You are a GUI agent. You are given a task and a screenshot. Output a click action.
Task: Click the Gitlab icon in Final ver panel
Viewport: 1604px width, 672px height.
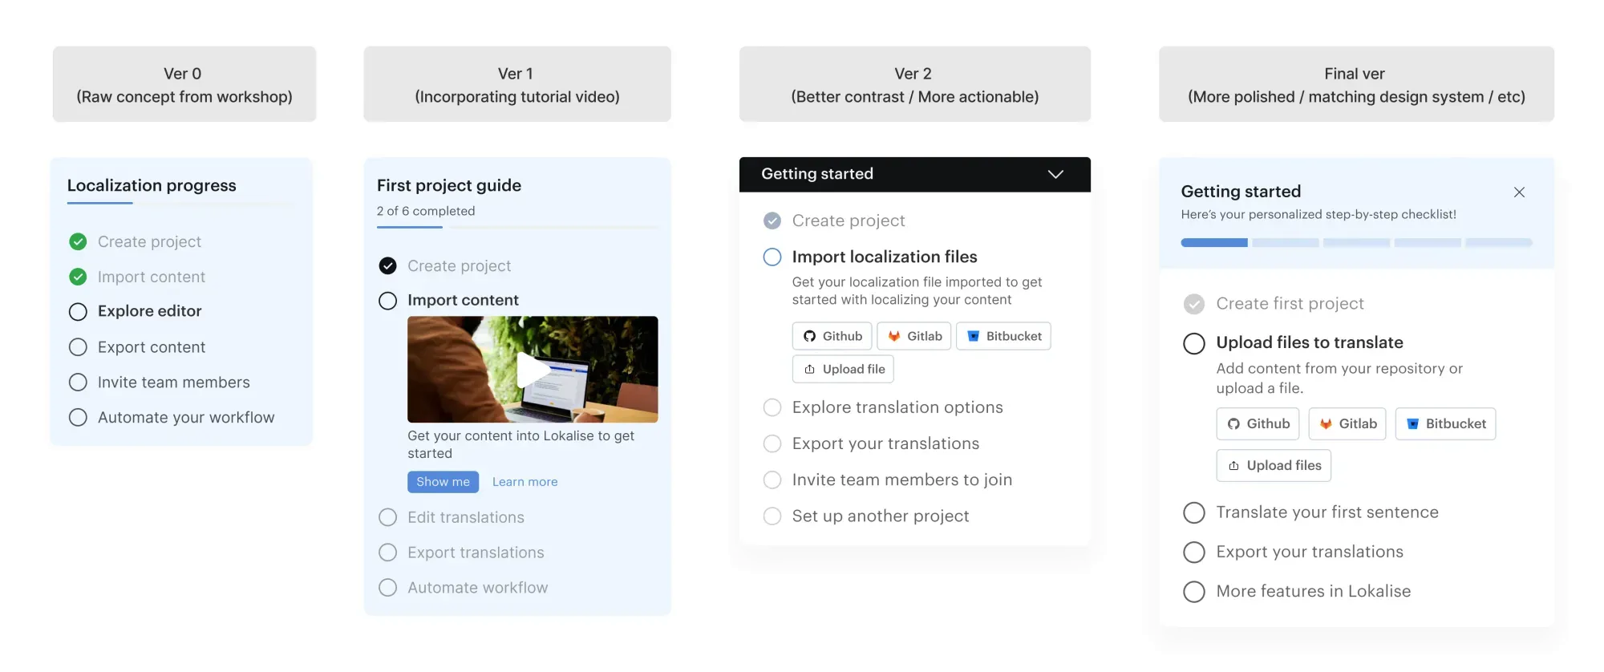[x=1326, y=424]
